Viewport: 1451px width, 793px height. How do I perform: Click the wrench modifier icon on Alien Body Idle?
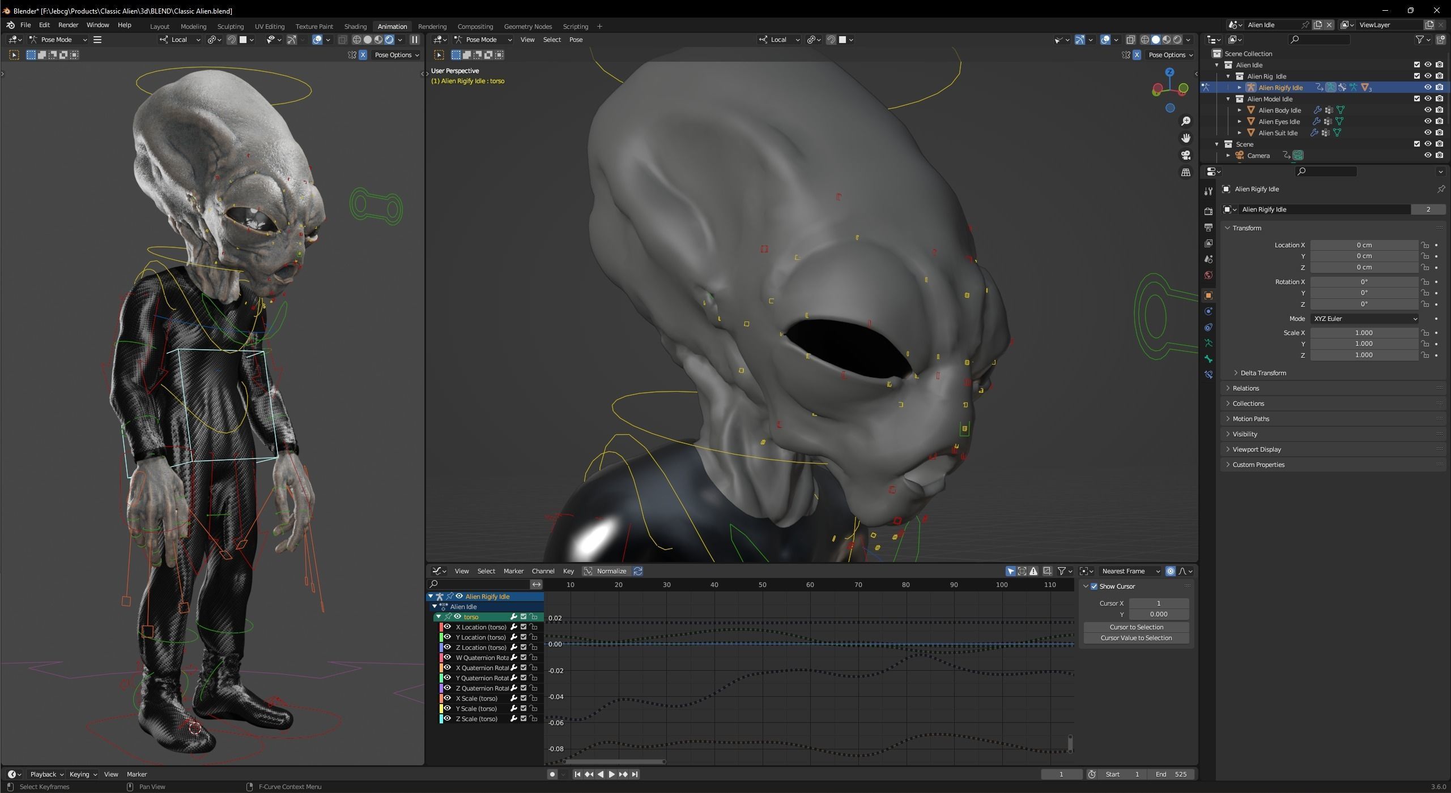pos(1317,110)
